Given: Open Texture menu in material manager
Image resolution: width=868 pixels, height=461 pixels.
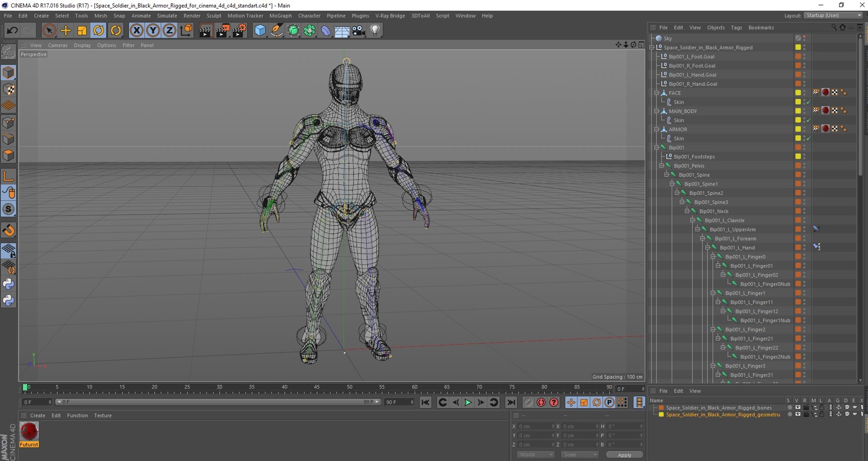Looking at the screenshot, I should point(103,415).
